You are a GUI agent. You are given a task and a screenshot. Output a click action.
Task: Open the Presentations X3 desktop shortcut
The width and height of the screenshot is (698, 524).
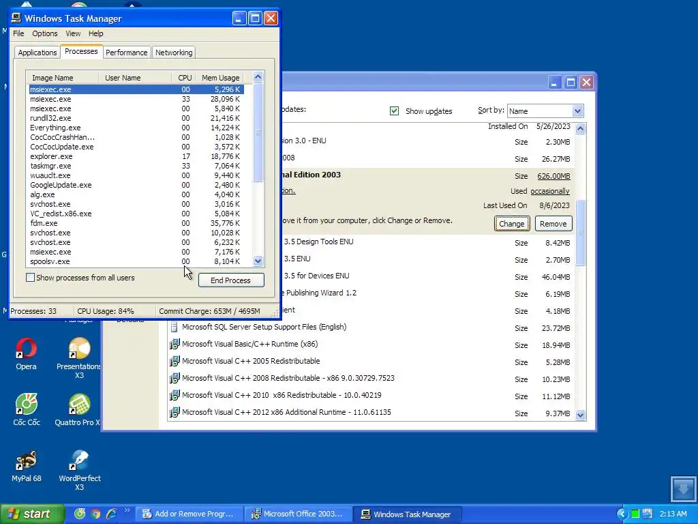(x=79, y=358)
